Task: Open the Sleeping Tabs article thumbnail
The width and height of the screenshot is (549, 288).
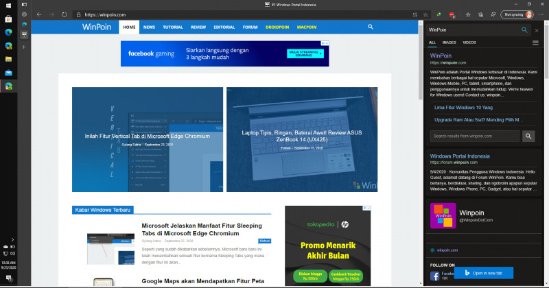Action: coord(110,249)
